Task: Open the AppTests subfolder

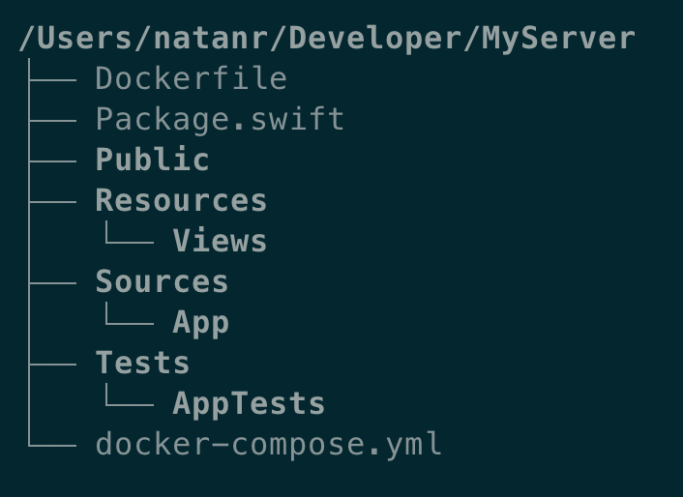Action: tap(249, 403)
